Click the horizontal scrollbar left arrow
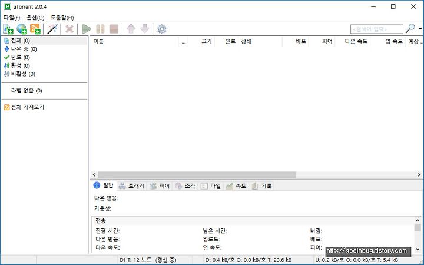Viewport: 424px width, 265px height. (94, 175)
